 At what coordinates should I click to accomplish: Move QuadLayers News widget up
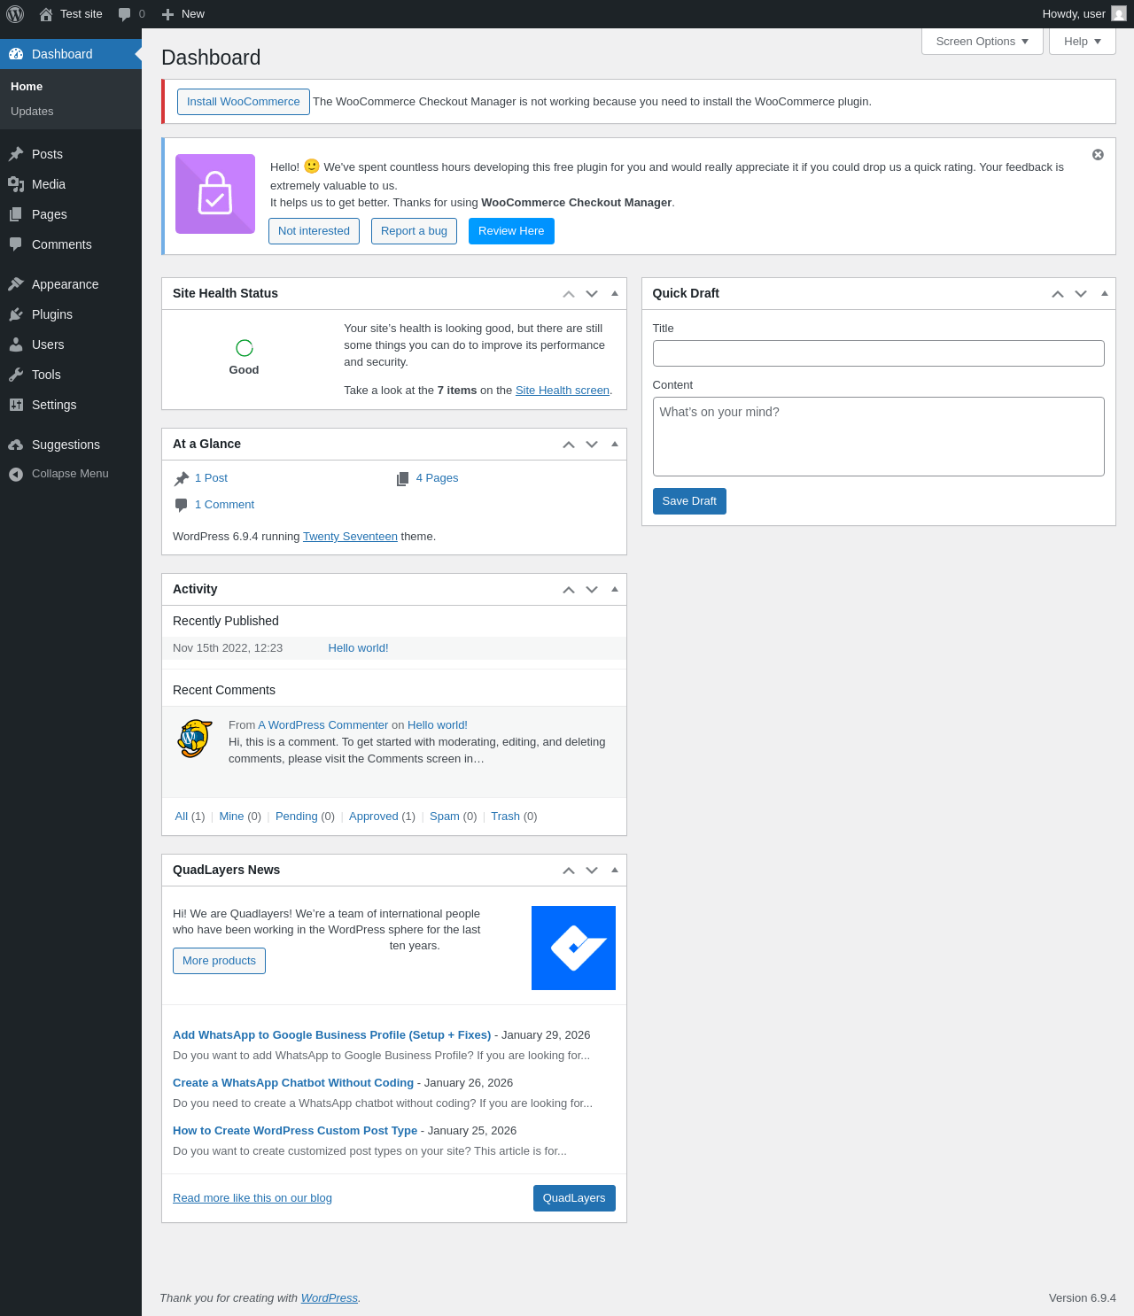pos(569,871)
